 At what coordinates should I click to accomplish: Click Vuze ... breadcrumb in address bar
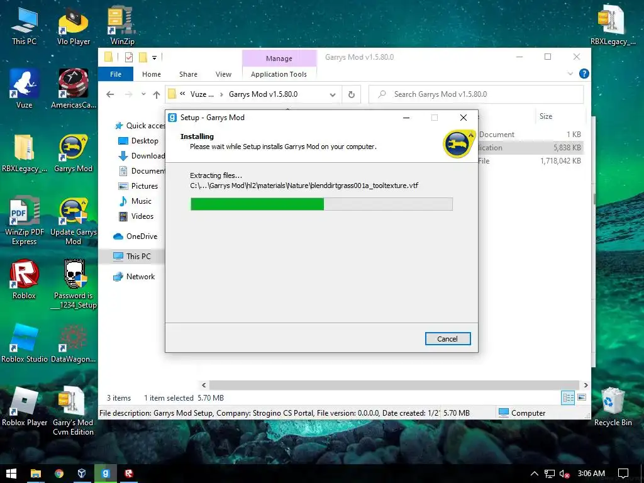(x=202, y=94)
